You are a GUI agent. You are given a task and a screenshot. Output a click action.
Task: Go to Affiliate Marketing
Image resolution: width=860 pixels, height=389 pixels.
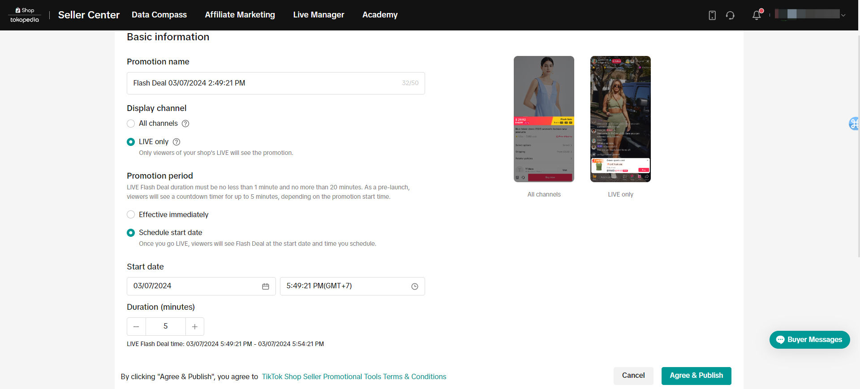(x=240, y=15)
